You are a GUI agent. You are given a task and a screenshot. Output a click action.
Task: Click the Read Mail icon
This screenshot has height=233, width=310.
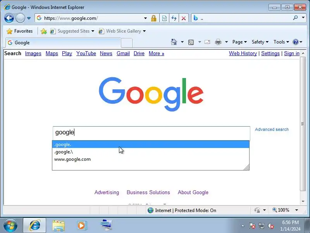(x=207, y=42)
